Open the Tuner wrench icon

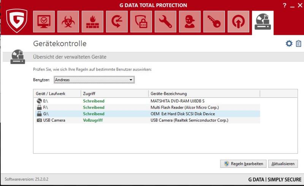(x=165, y=22)
